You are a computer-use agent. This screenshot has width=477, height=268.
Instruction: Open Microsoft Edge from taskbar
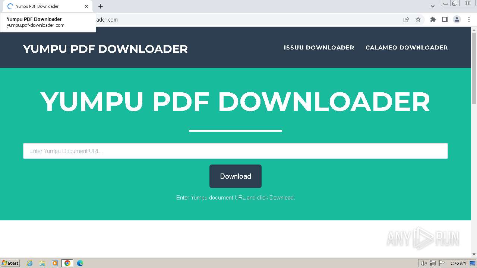(x=80, y=263)
